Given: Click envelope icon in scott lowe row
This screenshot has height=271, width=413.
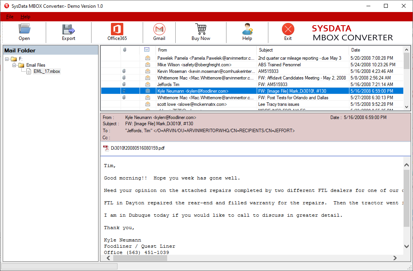Looking at the screenshot, I should tap(147, 104).
